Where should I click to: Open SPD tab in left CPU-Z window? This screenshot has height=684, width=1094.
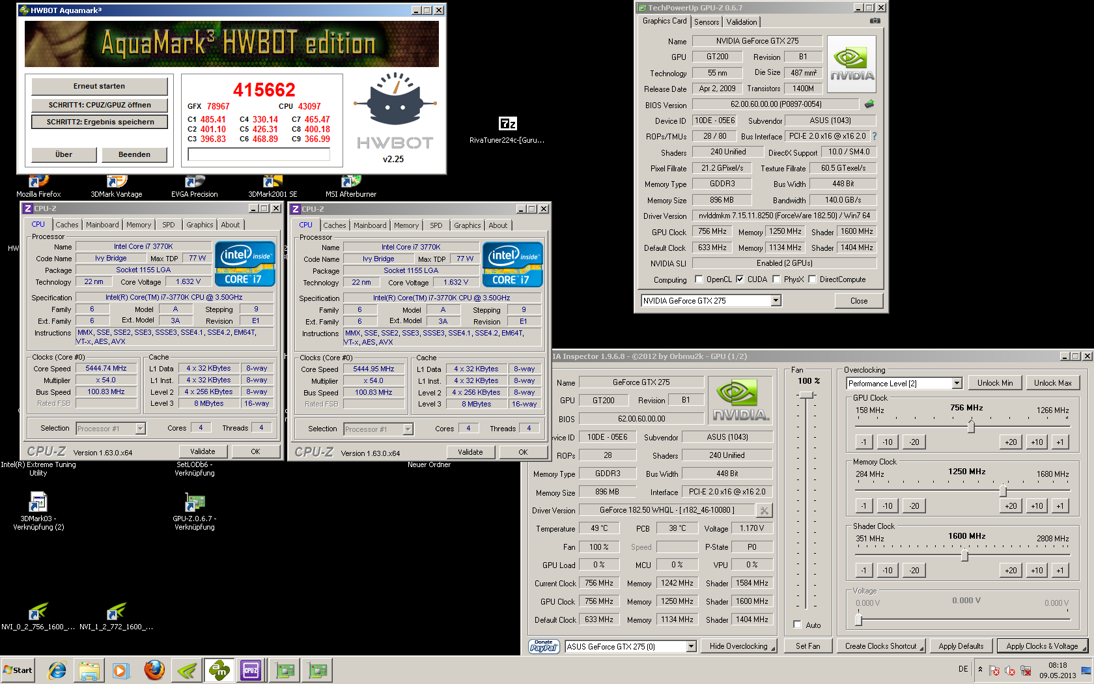coord(169,225)
